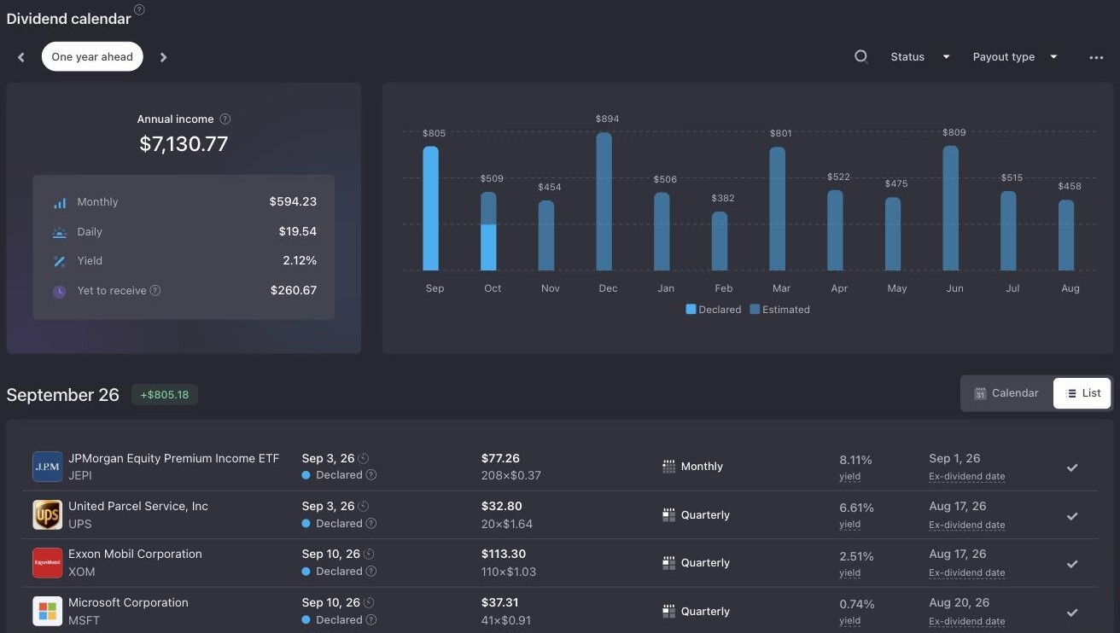Click the clock icon beside JEPI Sep 3 date
This screenshot has width=1120, height=633.
coord(364,458)
